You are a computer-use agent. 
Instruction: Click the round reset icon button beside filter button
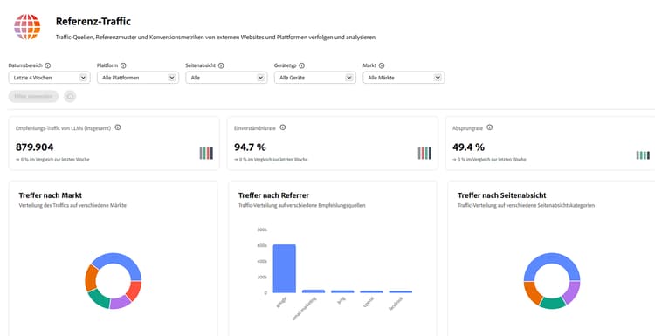coord(70,96)
